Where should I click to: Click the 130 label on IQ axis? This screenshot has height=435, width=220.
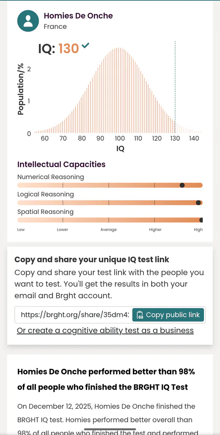point(175,138)
